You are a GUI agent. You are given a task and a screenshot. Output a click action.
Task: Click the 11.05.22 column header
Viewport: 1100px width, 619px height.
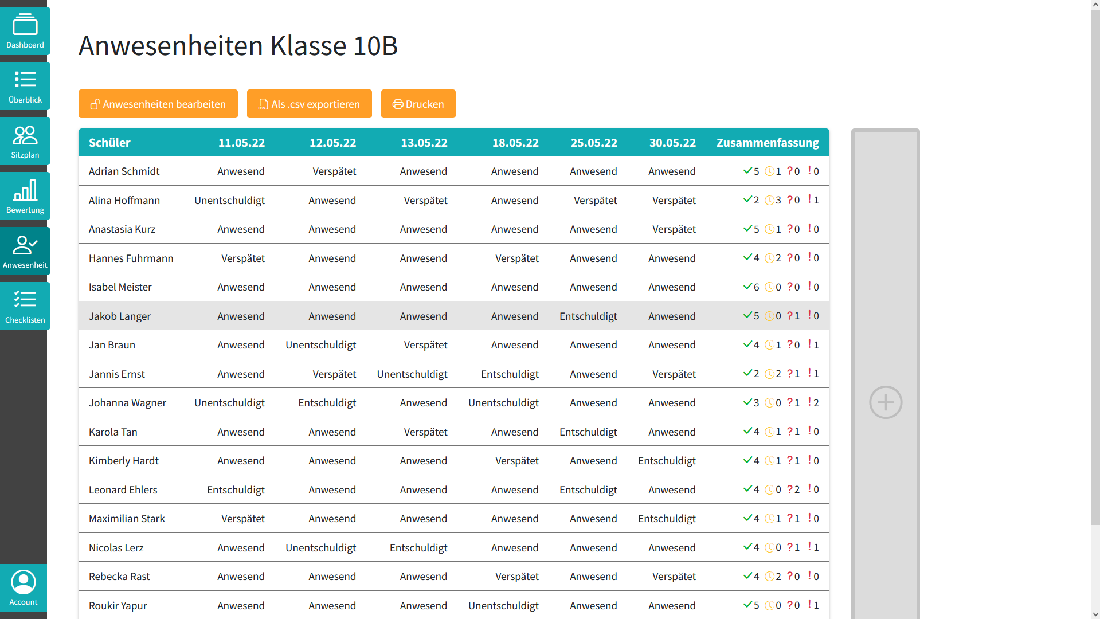[x=241, y=143]
